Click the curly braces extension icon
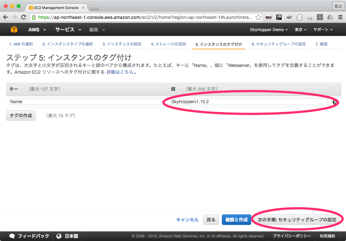The image size is (346, 241). [300, 17]
